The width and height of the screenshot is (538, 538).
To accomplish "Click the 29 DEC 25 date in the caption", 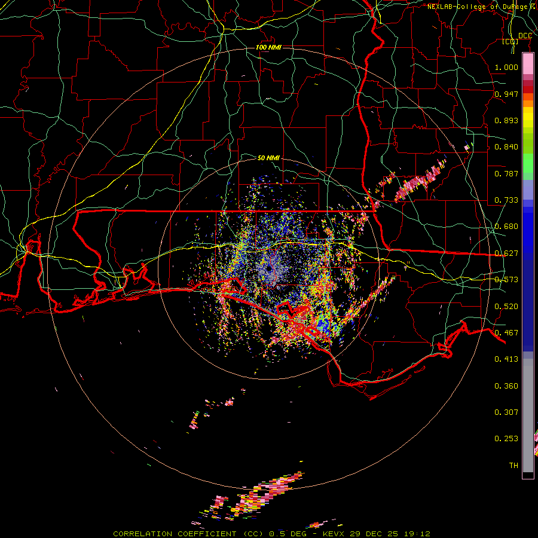I will point(374,534).
